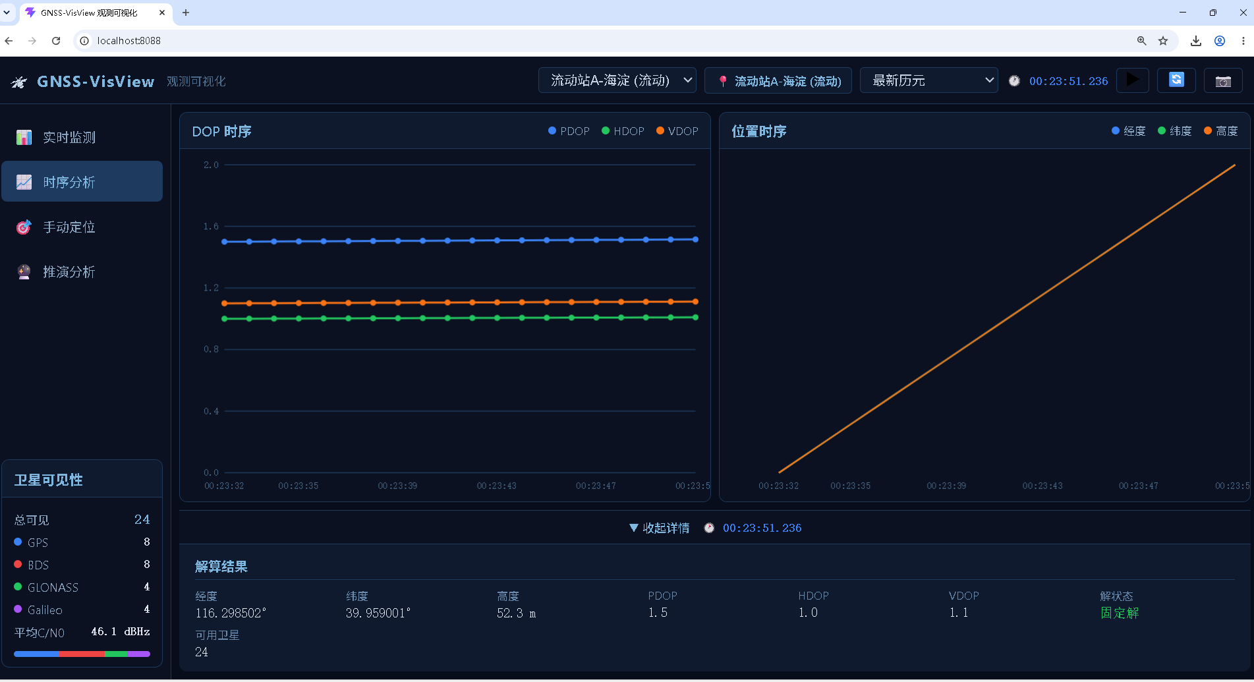Click the purple Galileo color dot
The height and width of the screenshot is (682, 1254).
tap(18, 609)
